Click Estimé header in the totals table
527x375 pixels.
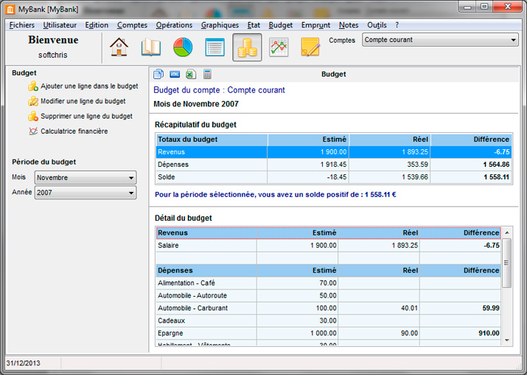pos(308,140)
